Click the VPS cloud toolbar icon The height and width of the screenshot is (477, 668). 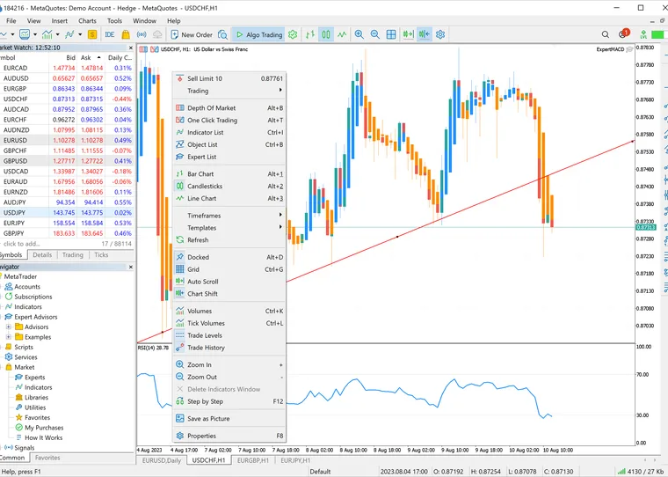157,34
